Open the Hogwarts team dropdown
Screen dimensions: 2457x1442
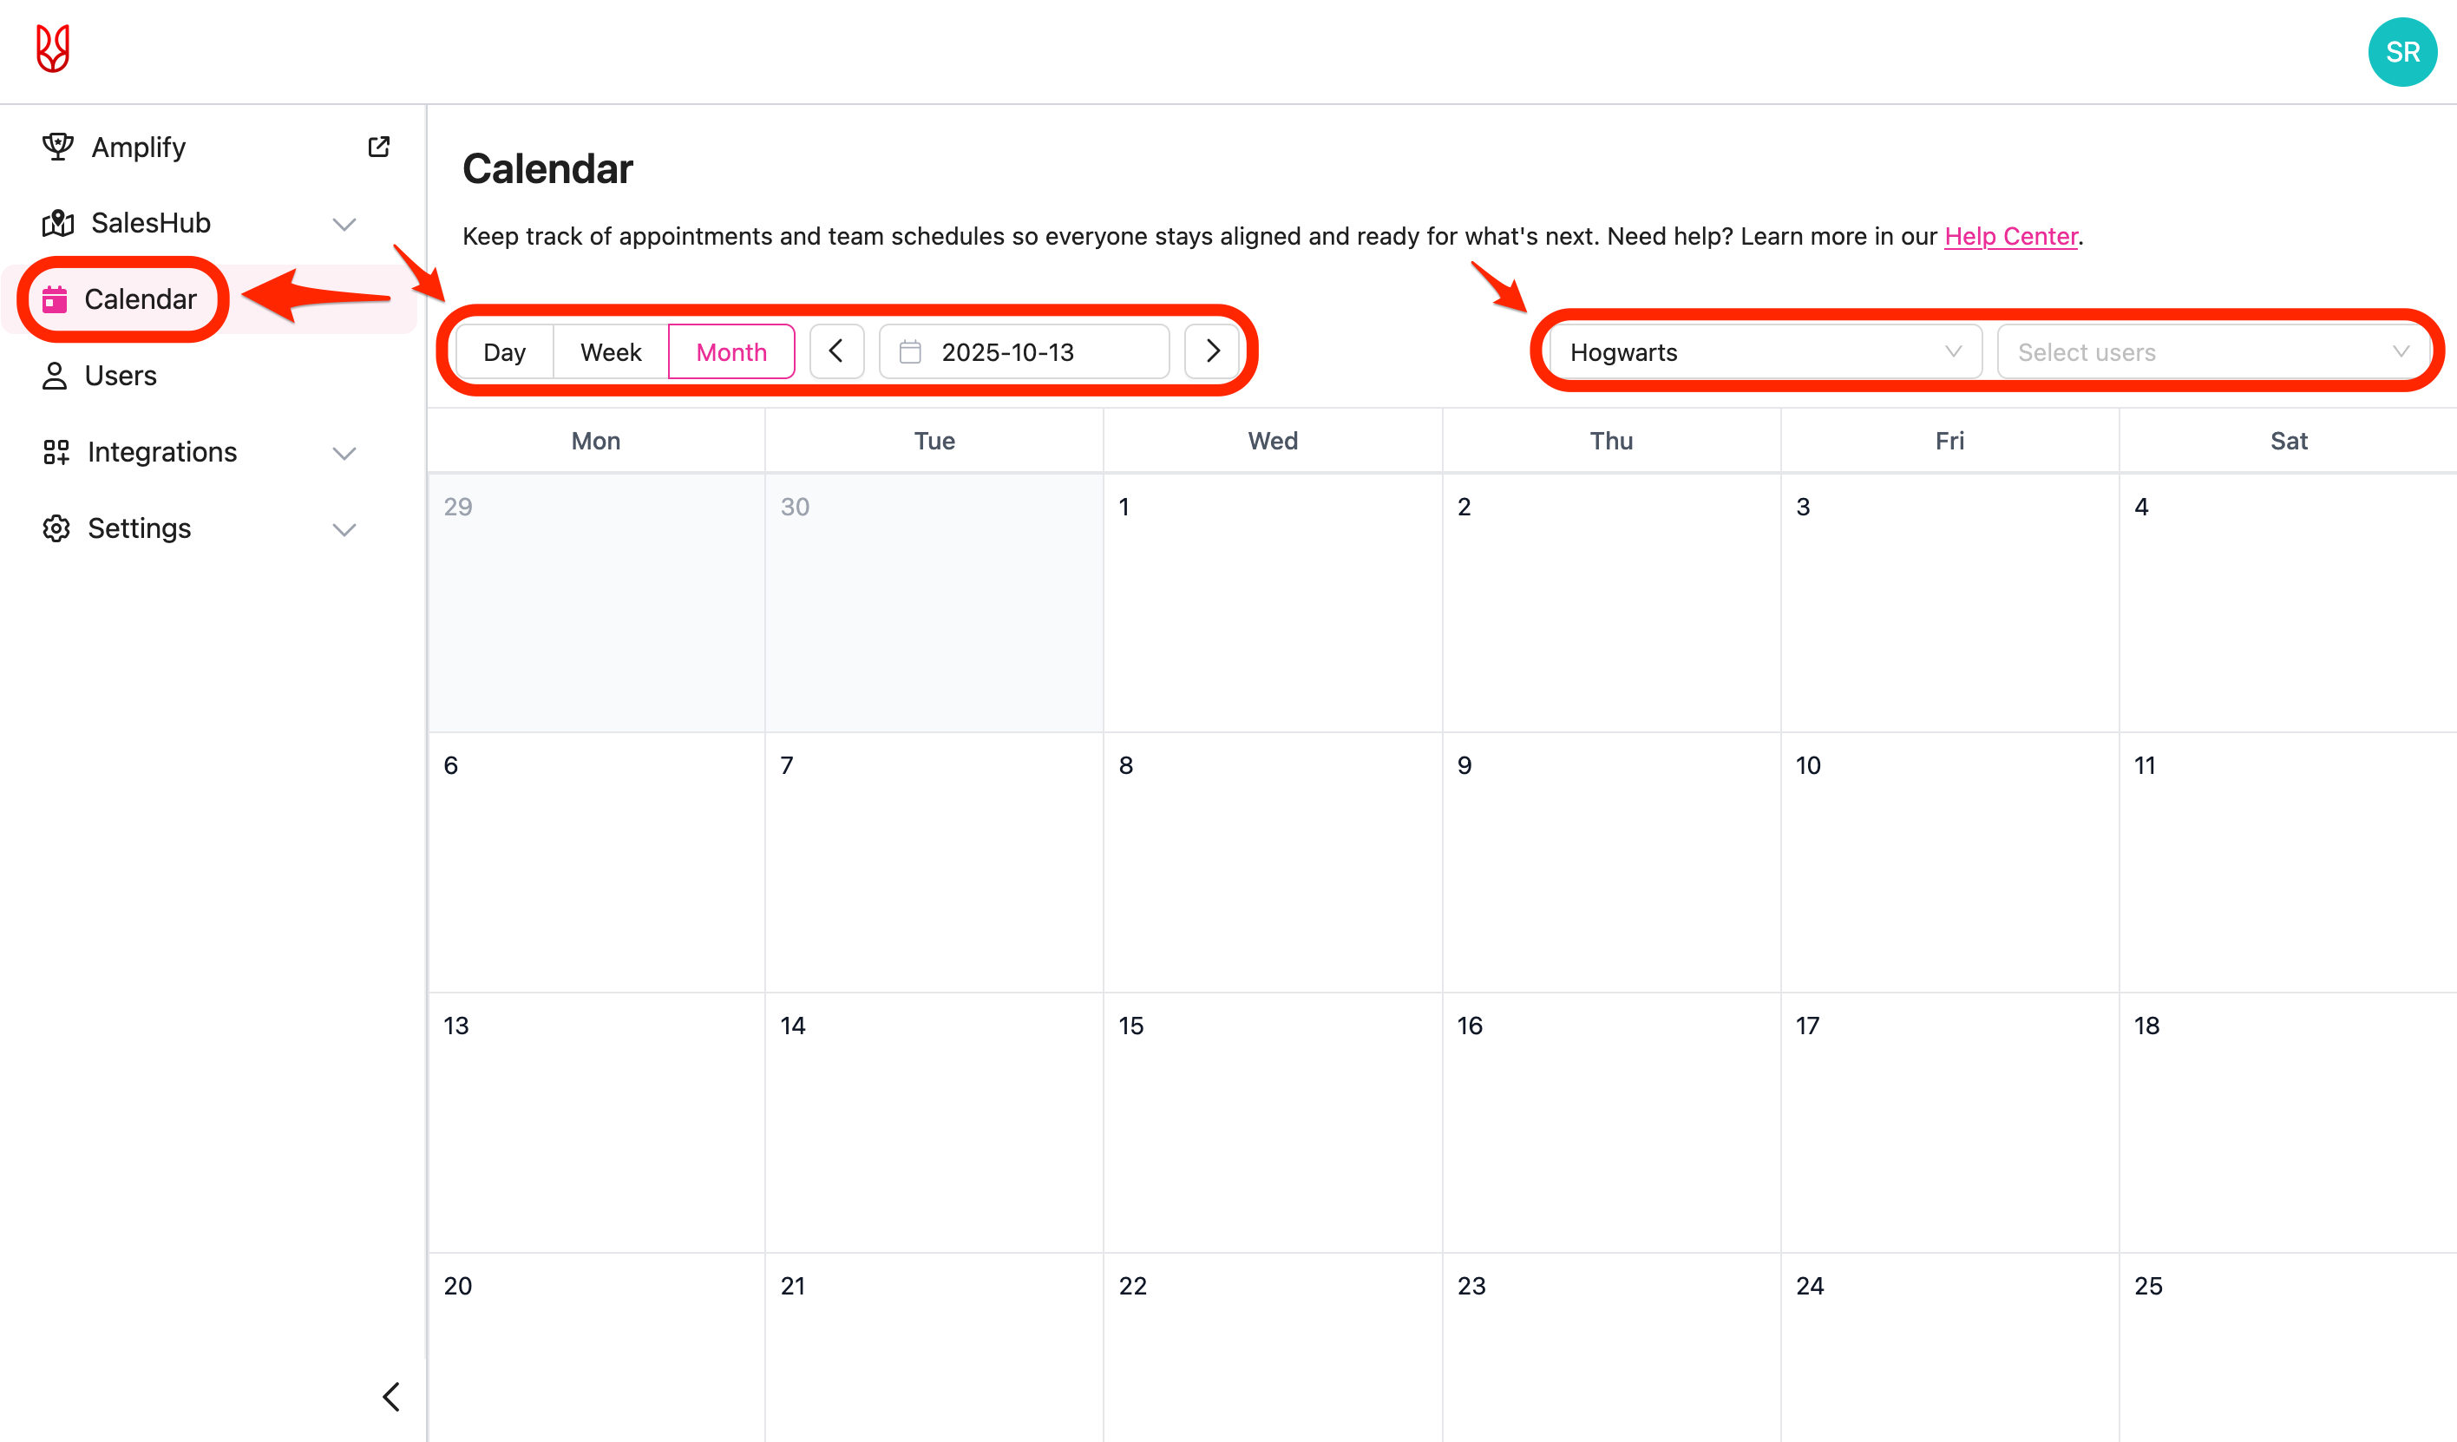coord(1765,352)
